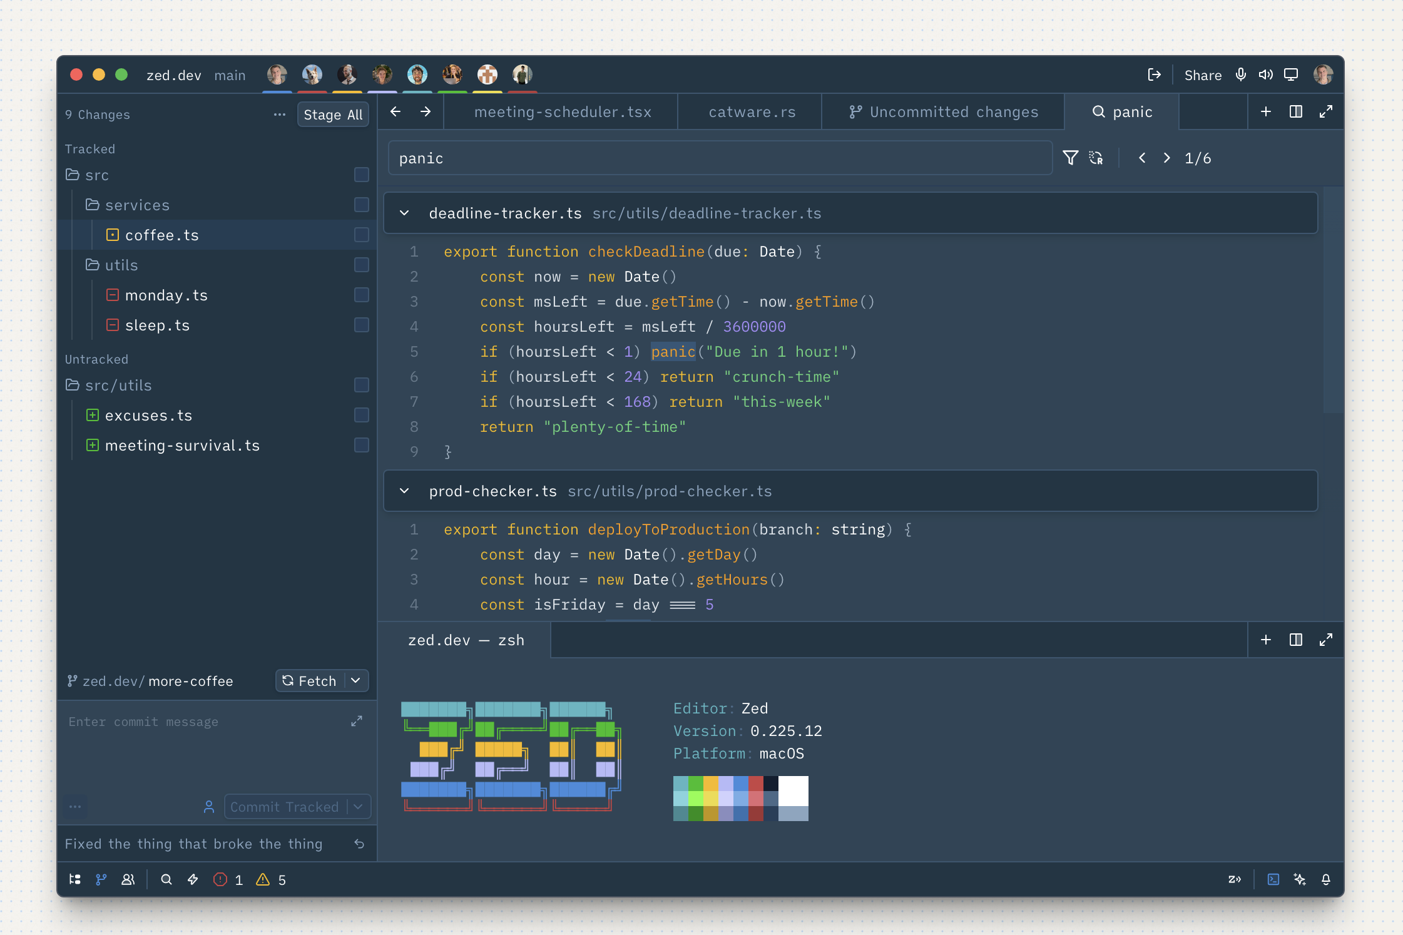Leave call using the exit icon
Screen dimensions: 1403x935
[x=1155, y=75]
